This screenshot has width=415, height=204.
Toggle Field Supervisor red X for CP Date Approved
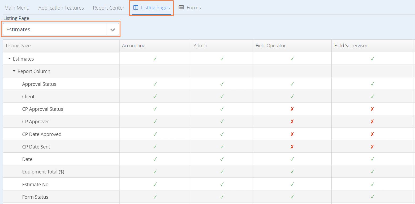pyautogui.click(x=372, y=134)
